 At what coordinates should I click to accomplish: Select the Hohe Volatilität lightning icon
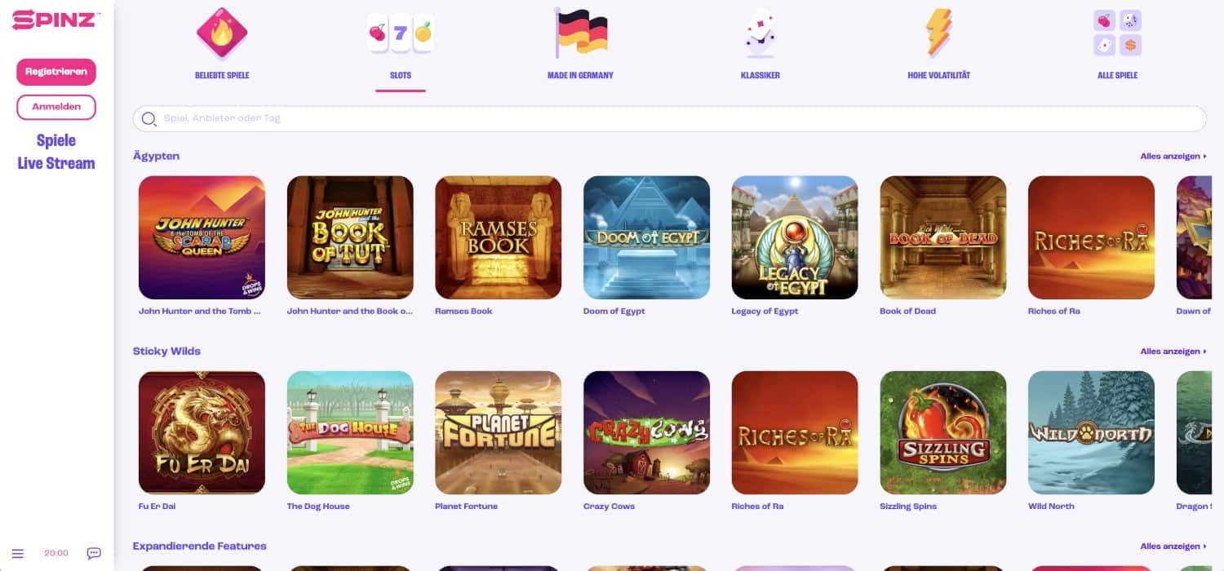(x=938, y=33)
